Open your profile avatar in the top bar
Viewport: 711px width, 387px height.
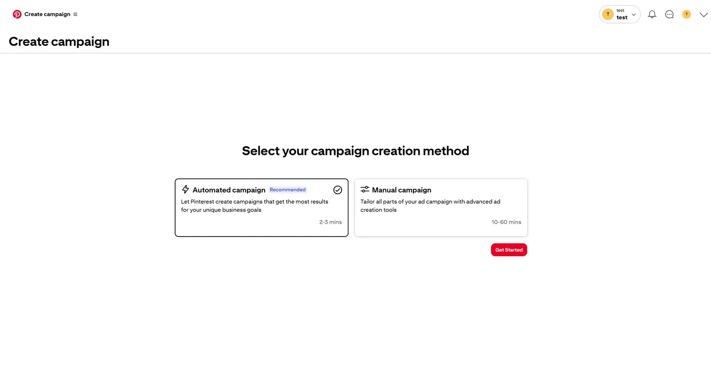[x=687, y=14]
